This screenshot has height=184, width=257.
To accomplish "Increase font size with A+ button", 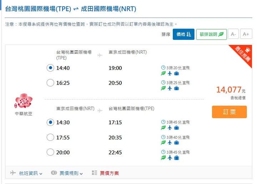I will click(246, 34).
